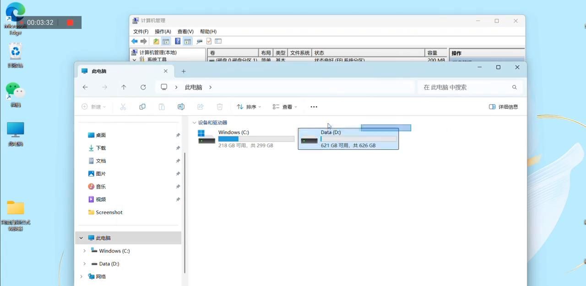Image resolution: width=586 pixels, height=286 pixels.
Task: Click the 状态 column header
Action: click(x=369, y=53)
